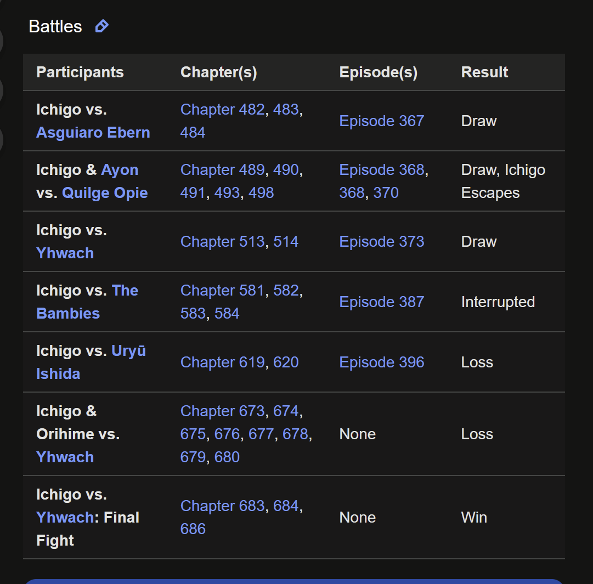This screenshot has width=593, height=584.
Task: Open Chapter 489 link
Action: [222, 170]
